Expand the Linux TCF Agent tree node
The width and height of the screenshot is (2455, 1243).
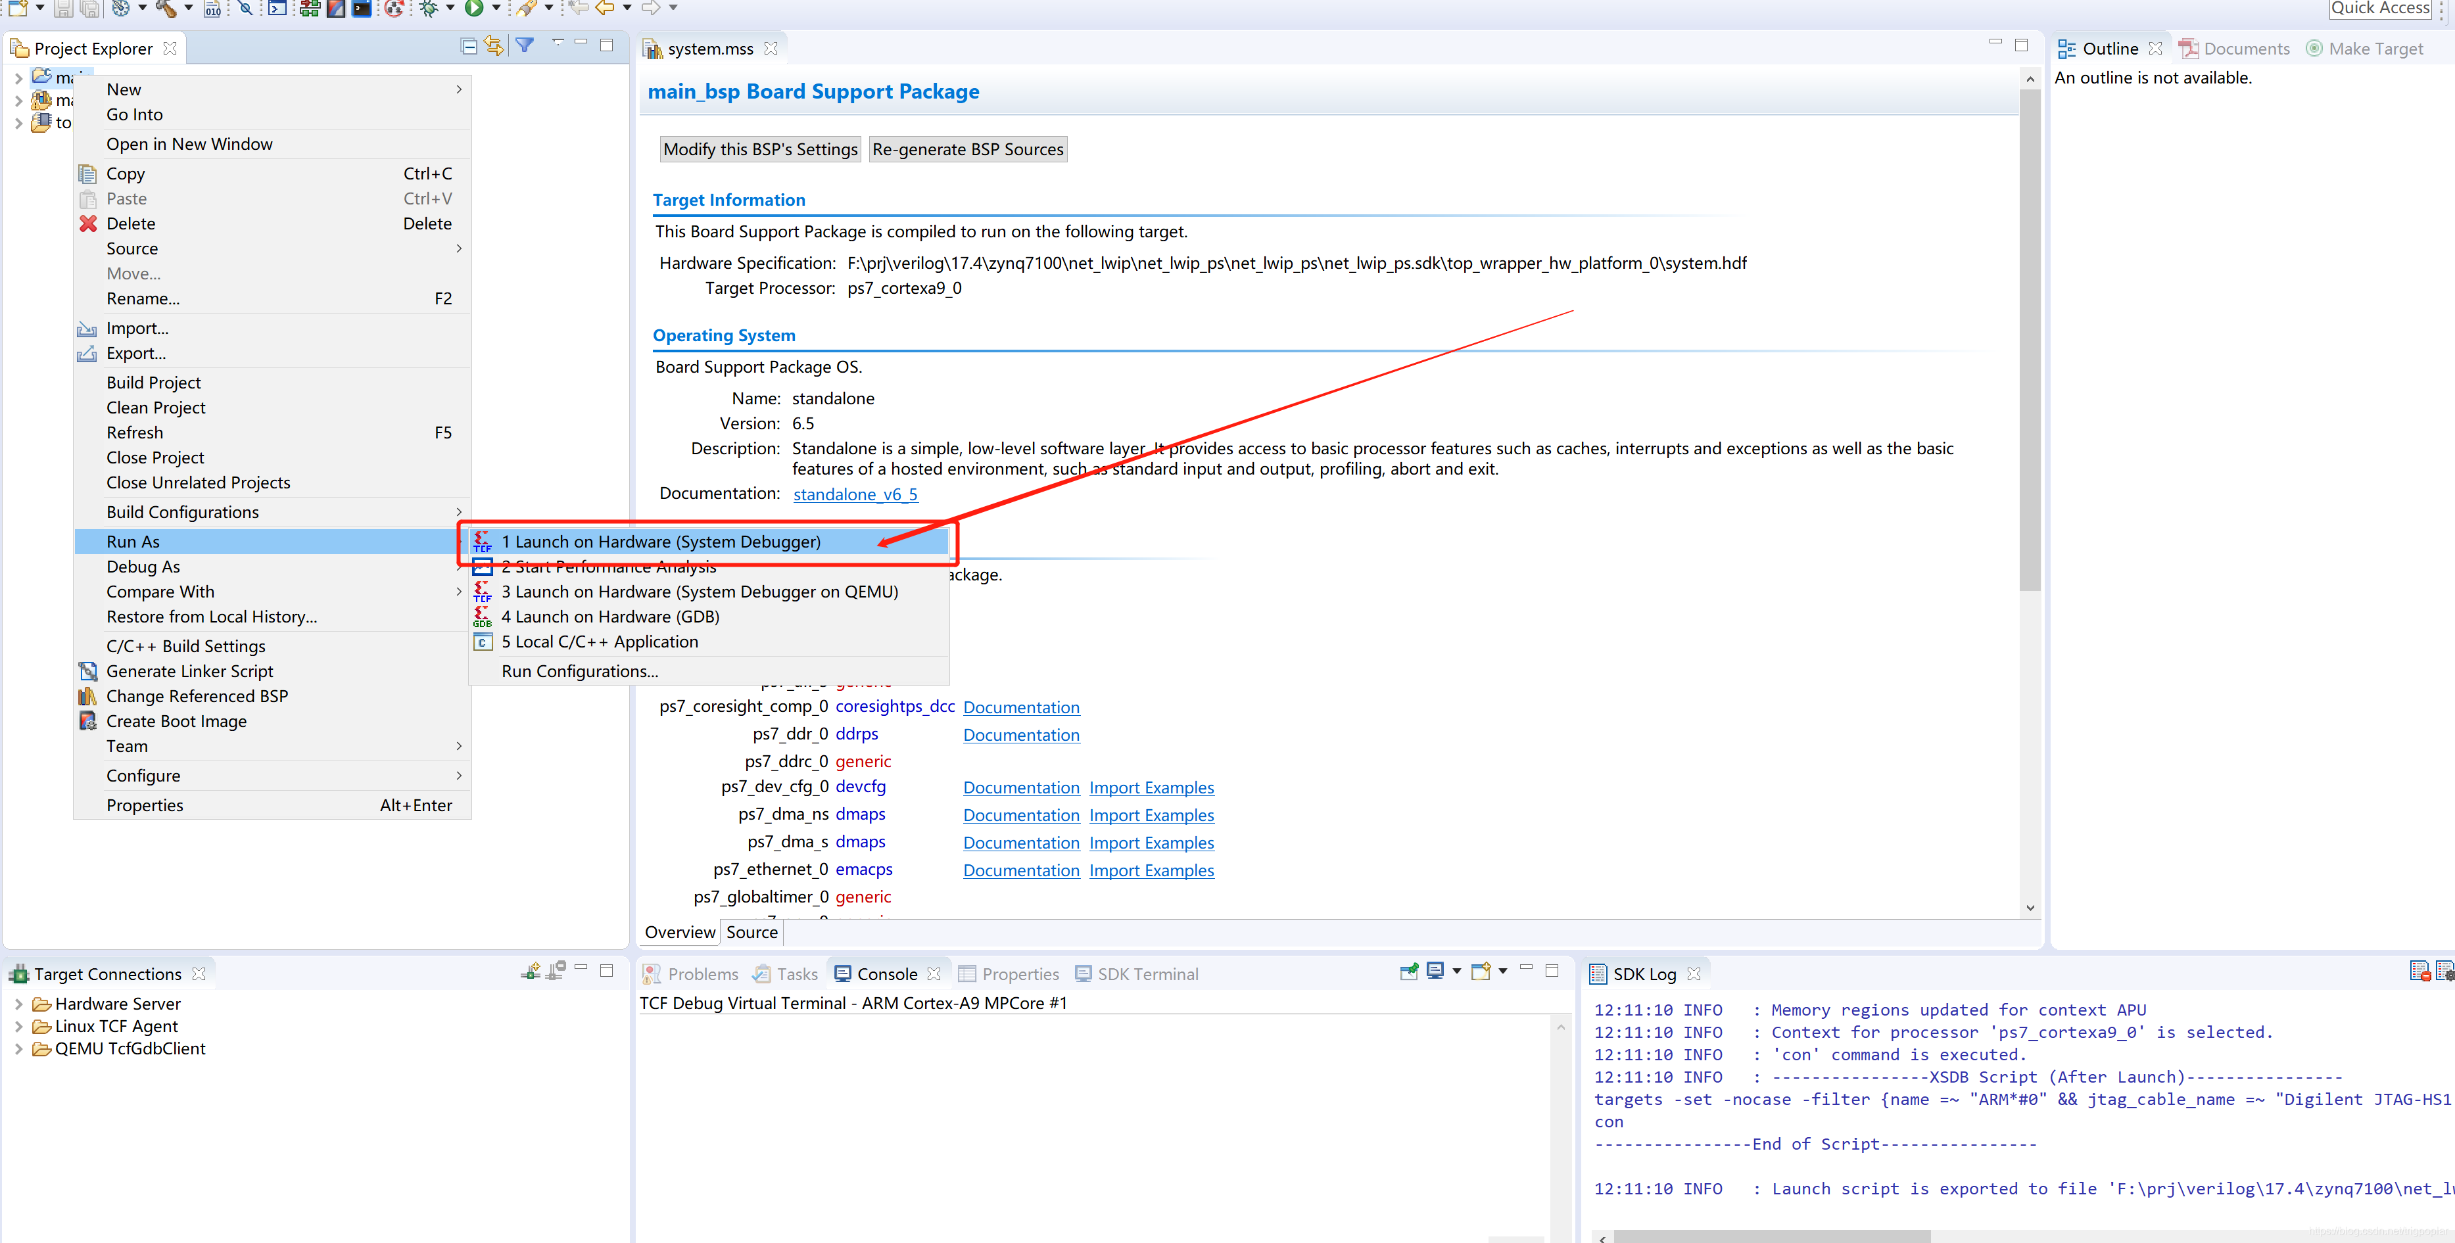click(18, 1026)
